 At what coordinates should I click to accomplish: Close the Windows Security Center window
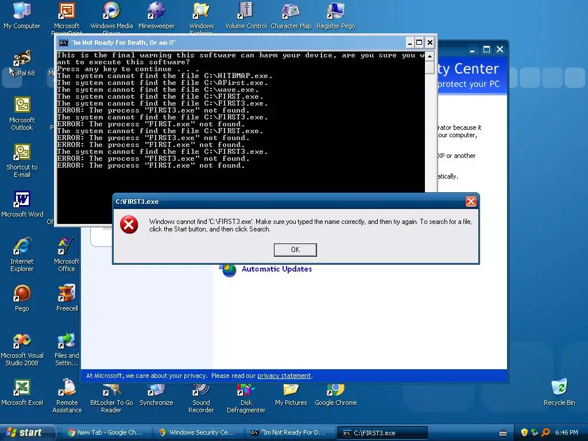(x=500, y=49)
